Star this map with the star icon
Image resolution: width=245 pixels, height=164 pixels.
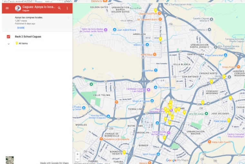point(68,18)
